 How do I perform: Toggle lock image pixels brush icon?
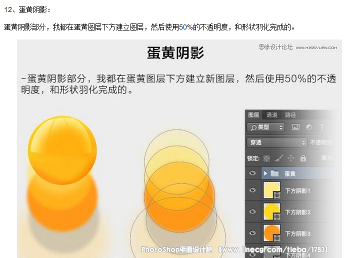pos(279,158)
